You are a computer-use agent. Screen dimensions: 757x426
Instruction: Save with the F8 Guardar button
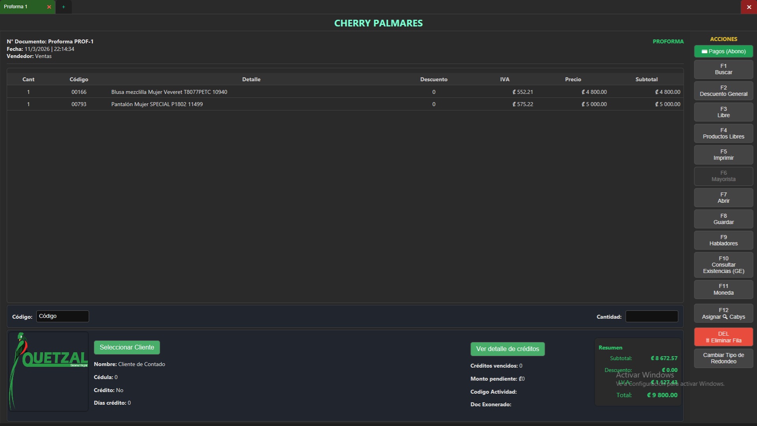tap(723, 219)
